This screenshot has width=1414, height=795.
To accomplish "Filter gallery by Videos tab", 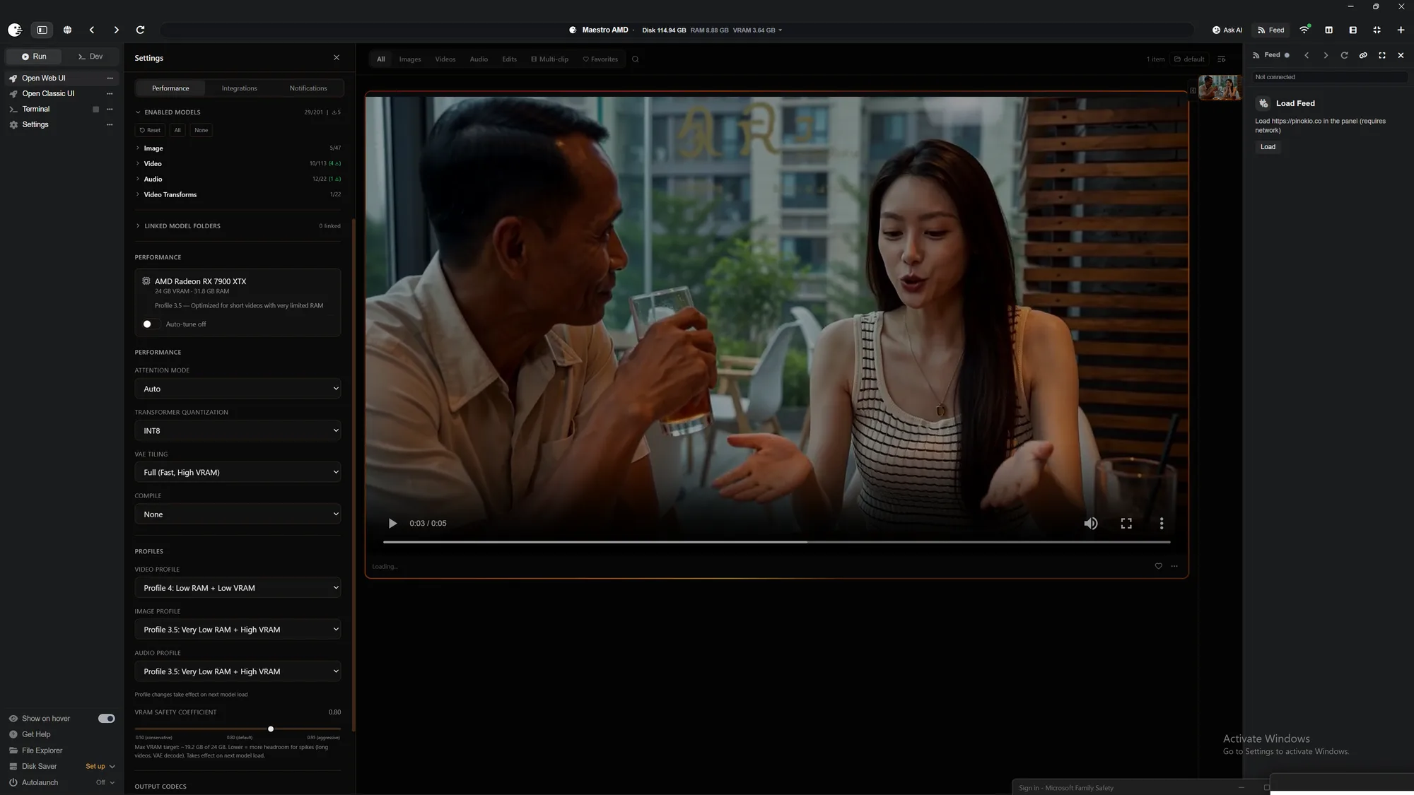I will (445, 59).
